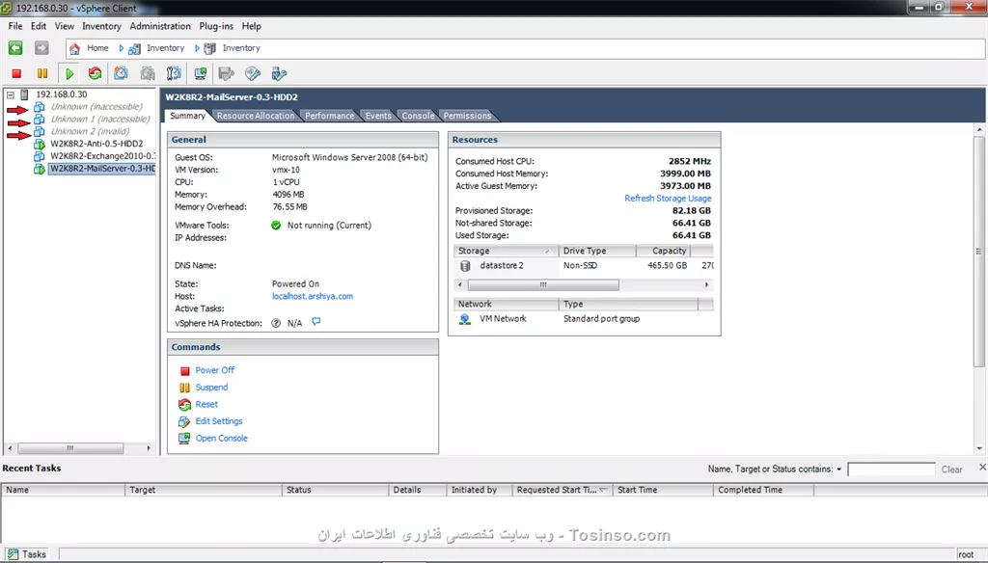Select Unknown 1 (inaccessible) tree item
Screen dimensions: 988x563
100,119
